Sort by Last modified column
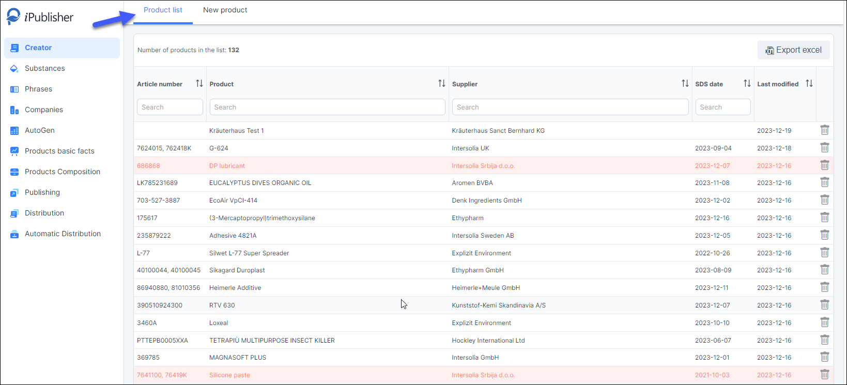Image resolution: width=847 pixels, height=385 pixels. 809,83
